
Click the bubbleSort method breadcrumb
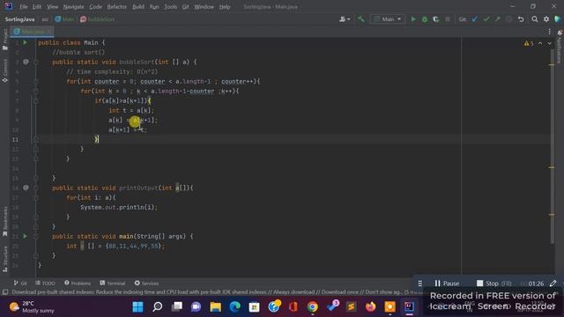pos(98,19)
